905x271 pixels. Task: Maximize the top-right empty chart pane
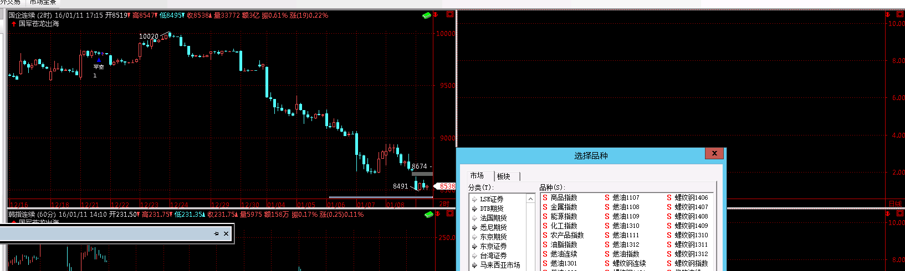tap(901, 15)
